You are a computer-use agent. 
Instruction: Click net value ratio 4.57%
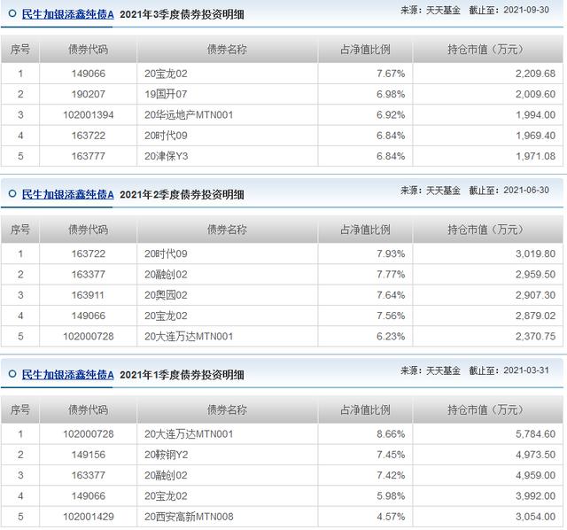point(391,517)
